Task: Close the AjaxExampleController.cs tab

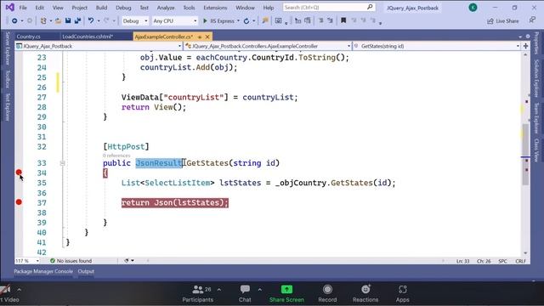Action: click(207, 37)
